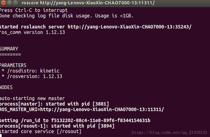The image size is (210, 137).
Task: Click 'auto-starting new master' line
Action: (32, 99)
